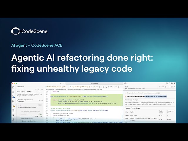Image resolution: width=188 pixels, height=141 pixels.
Task: Click second icon in Code Health Monitor header
Action: pos(39,90)
